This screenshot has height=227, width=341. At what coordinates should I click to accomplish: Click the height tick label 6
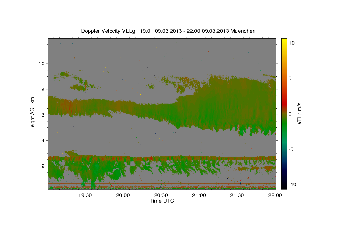[x=43, y=115]
